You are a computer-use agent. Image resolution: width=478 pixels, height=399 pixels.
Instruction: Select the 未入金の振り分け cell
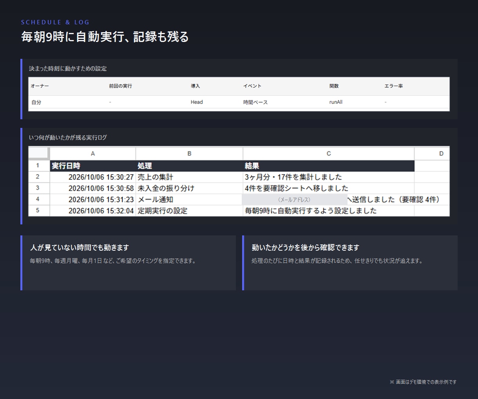click(189, 188)
